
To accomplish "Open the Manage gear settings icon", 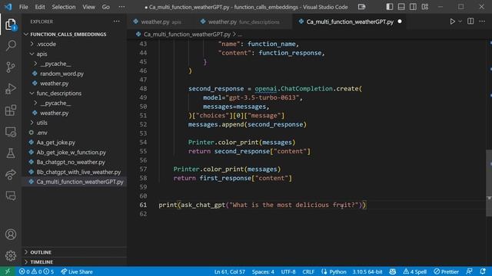I will tap(11, 255).
